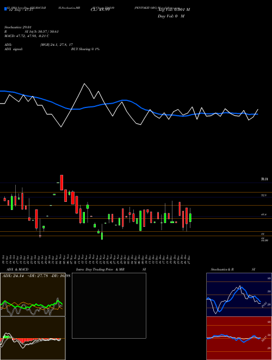This screenshot has height=360, width=272.
Task: Open the ADX indicator chart thumbnail
Action: (x=33, y=295)
